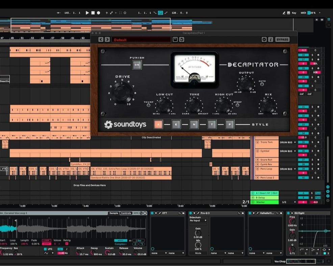Expand the Perc Loop 2 track
333x266 pixels.
coord(257,178)
